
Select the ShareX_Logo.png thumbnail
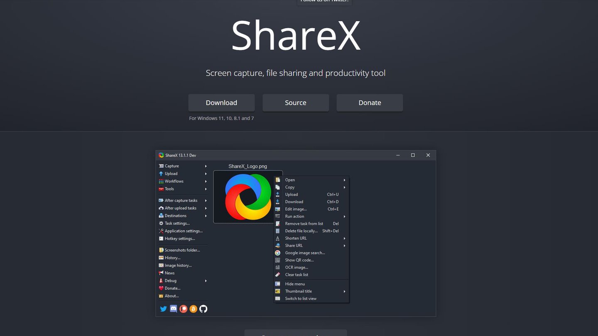click(248, 197)
